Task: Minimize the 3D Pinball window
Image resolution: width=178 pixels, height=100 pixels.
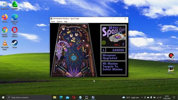Action: (113, 19)
